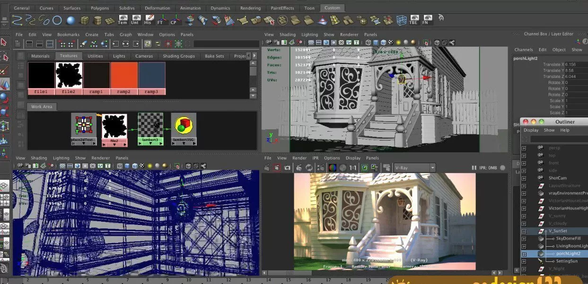Toggle porchLight2 visibility in the Outliner

[x=524, y=253]
